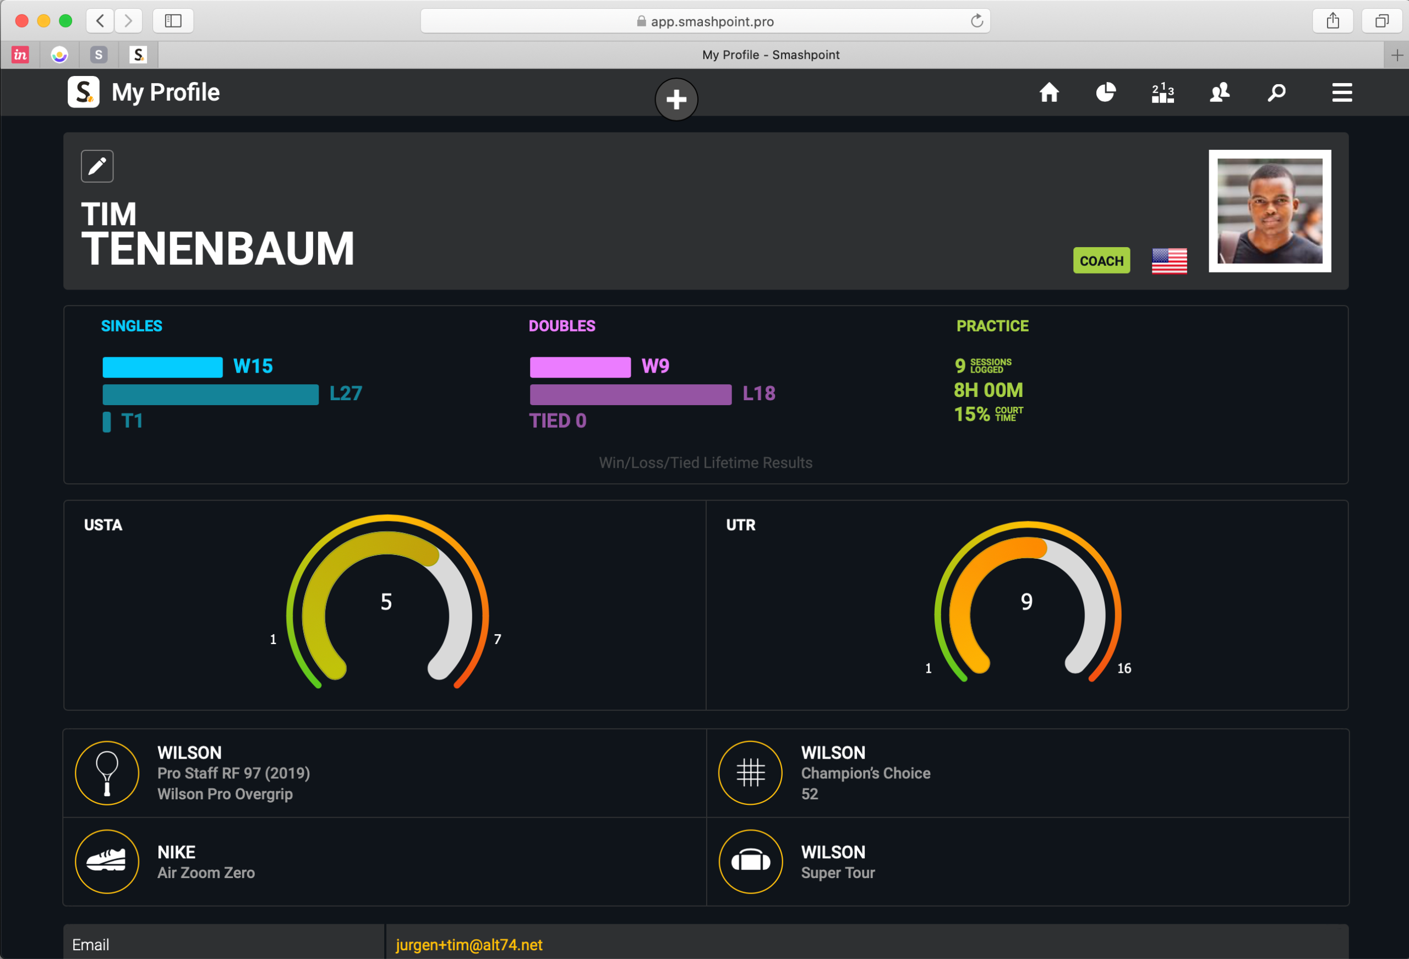Open the friends people icon

(x=1219, y=93)
